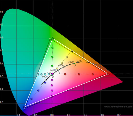Click the 0.4 label on the horizontal axis

(x=69, y=115)
